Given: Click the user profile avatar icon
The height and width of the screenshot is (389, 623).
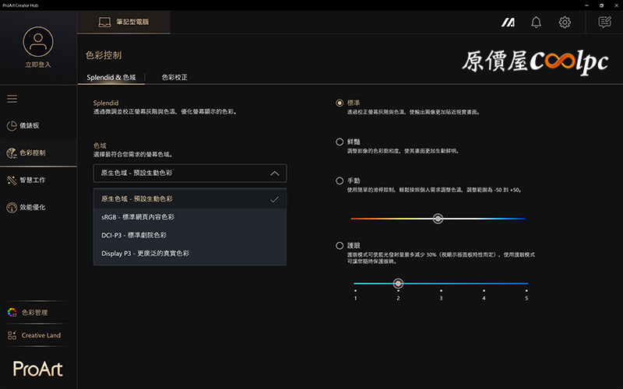Looking at the screenshot, I should [37, 42].
